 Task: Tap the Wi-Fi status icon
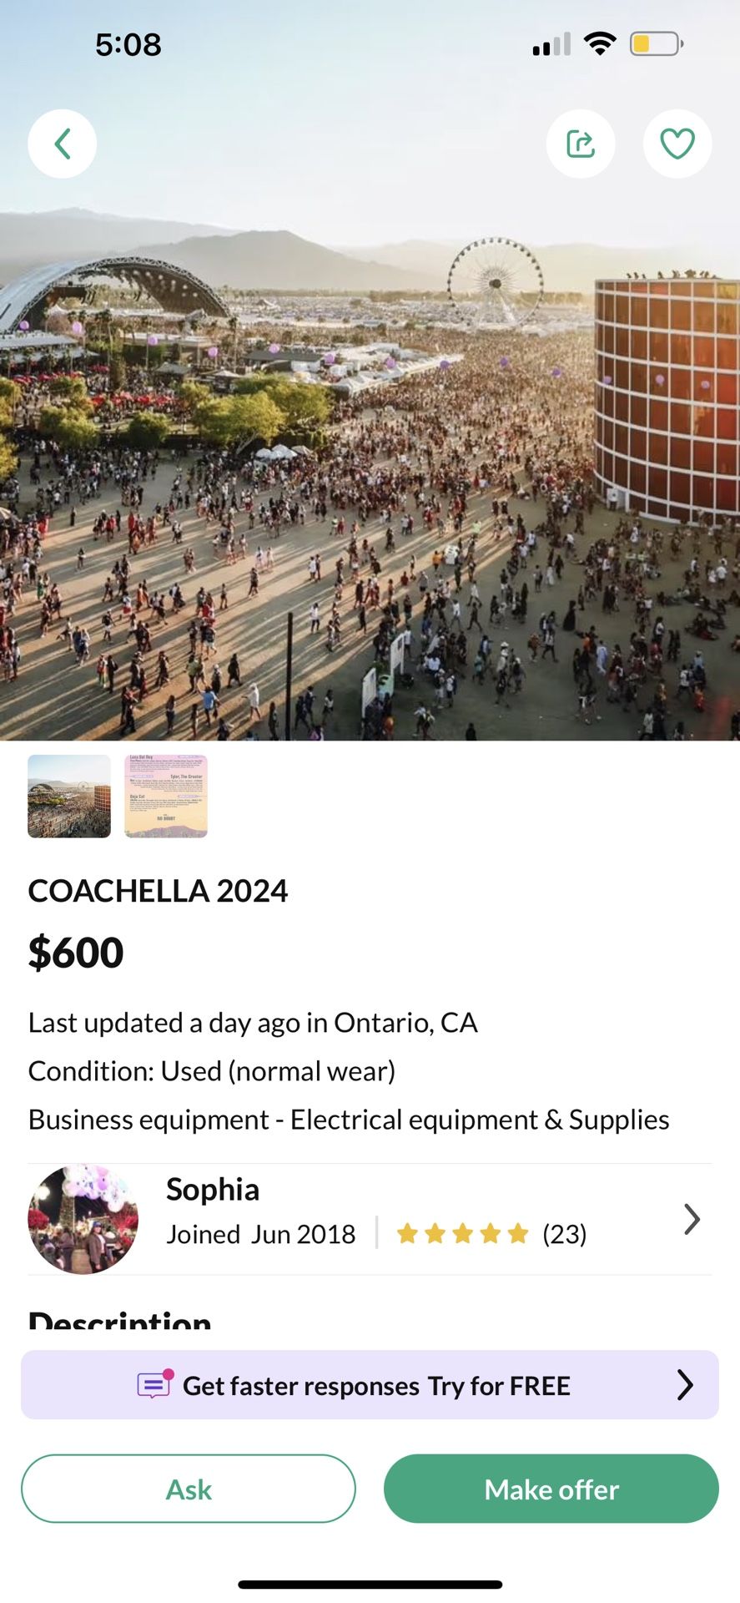[599, 43]
